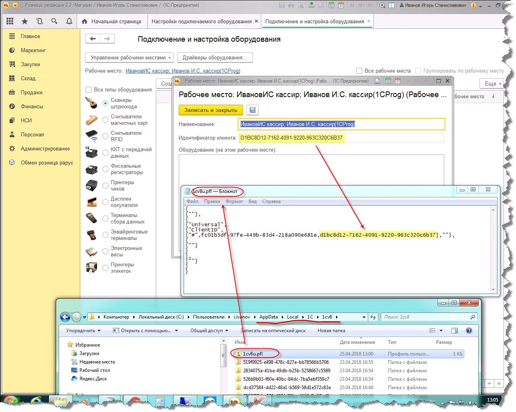Viewport: 516px width, 412px height.
Task: Open the НСИ section
Action: coord(26,120)
